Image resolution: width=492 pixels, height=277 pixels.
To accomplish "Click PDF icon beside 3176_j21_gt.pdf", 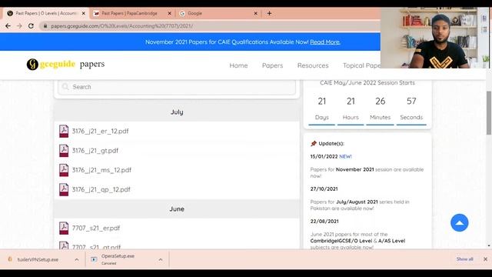I will 64,151.
